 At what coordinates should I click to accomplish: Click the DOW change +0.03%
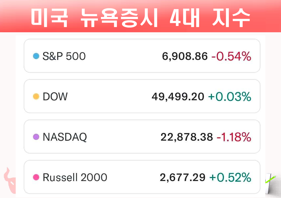coord(230,97)
